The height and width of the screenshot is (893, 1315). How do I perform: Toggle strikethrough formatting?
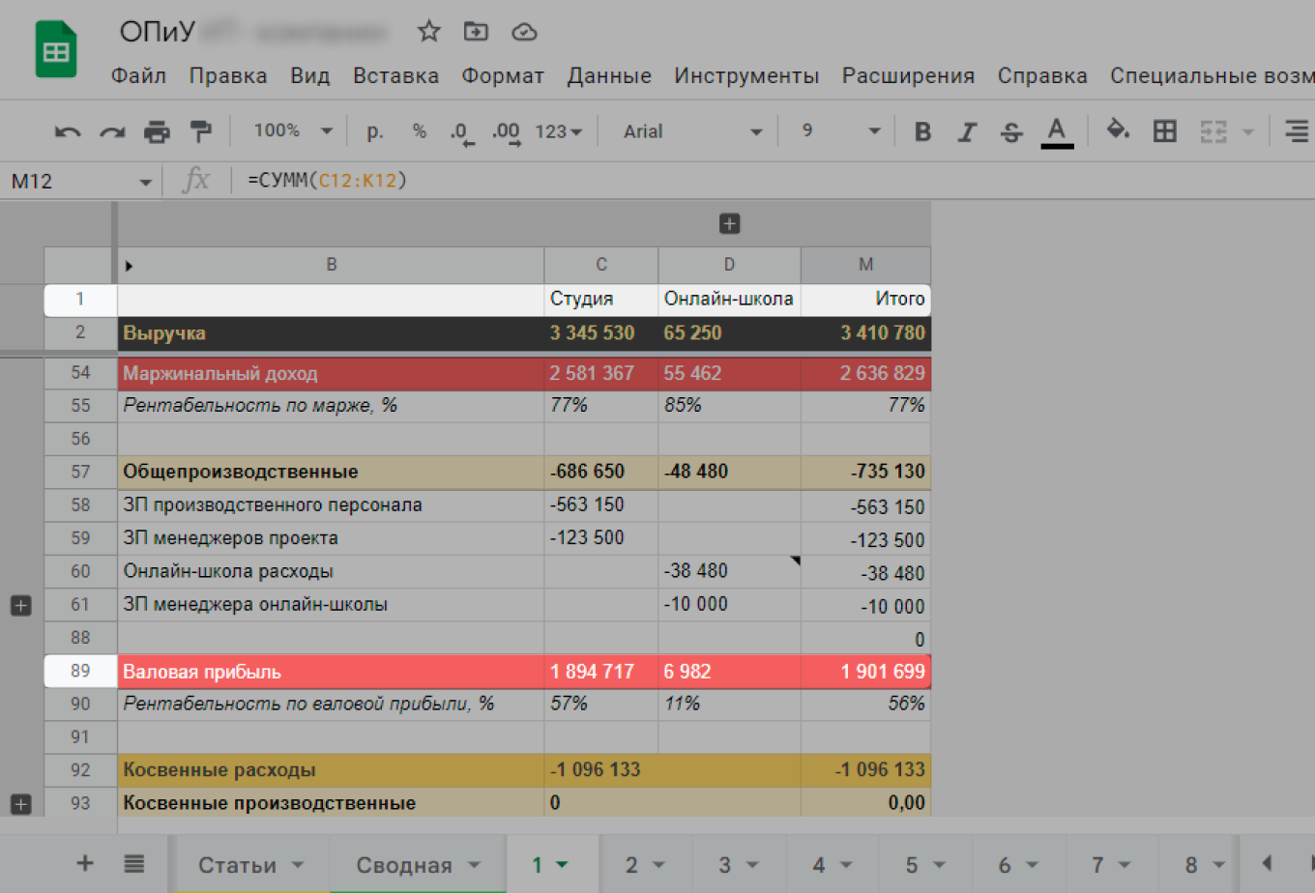(x=1011, y=131)
